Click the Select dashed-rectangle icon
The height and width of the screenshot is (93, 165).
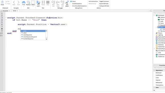(x=33, y=2)
